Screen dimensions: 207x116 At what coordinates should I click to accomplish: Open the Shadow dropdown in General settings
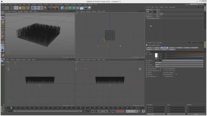(x=179, y=65)
